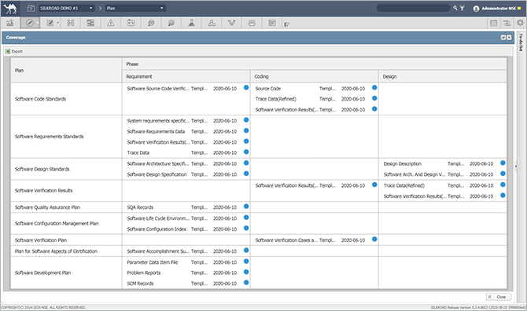Open the users team toolbar icon
527x311 pixels.
pyautogui.click(x=252, y=23)
